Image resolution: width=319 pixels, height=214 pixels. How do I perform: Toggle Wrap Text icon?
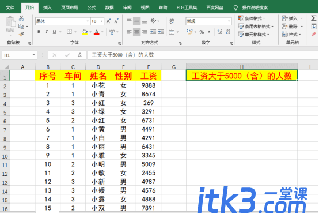pyautogui.click(x=172, y=21)
